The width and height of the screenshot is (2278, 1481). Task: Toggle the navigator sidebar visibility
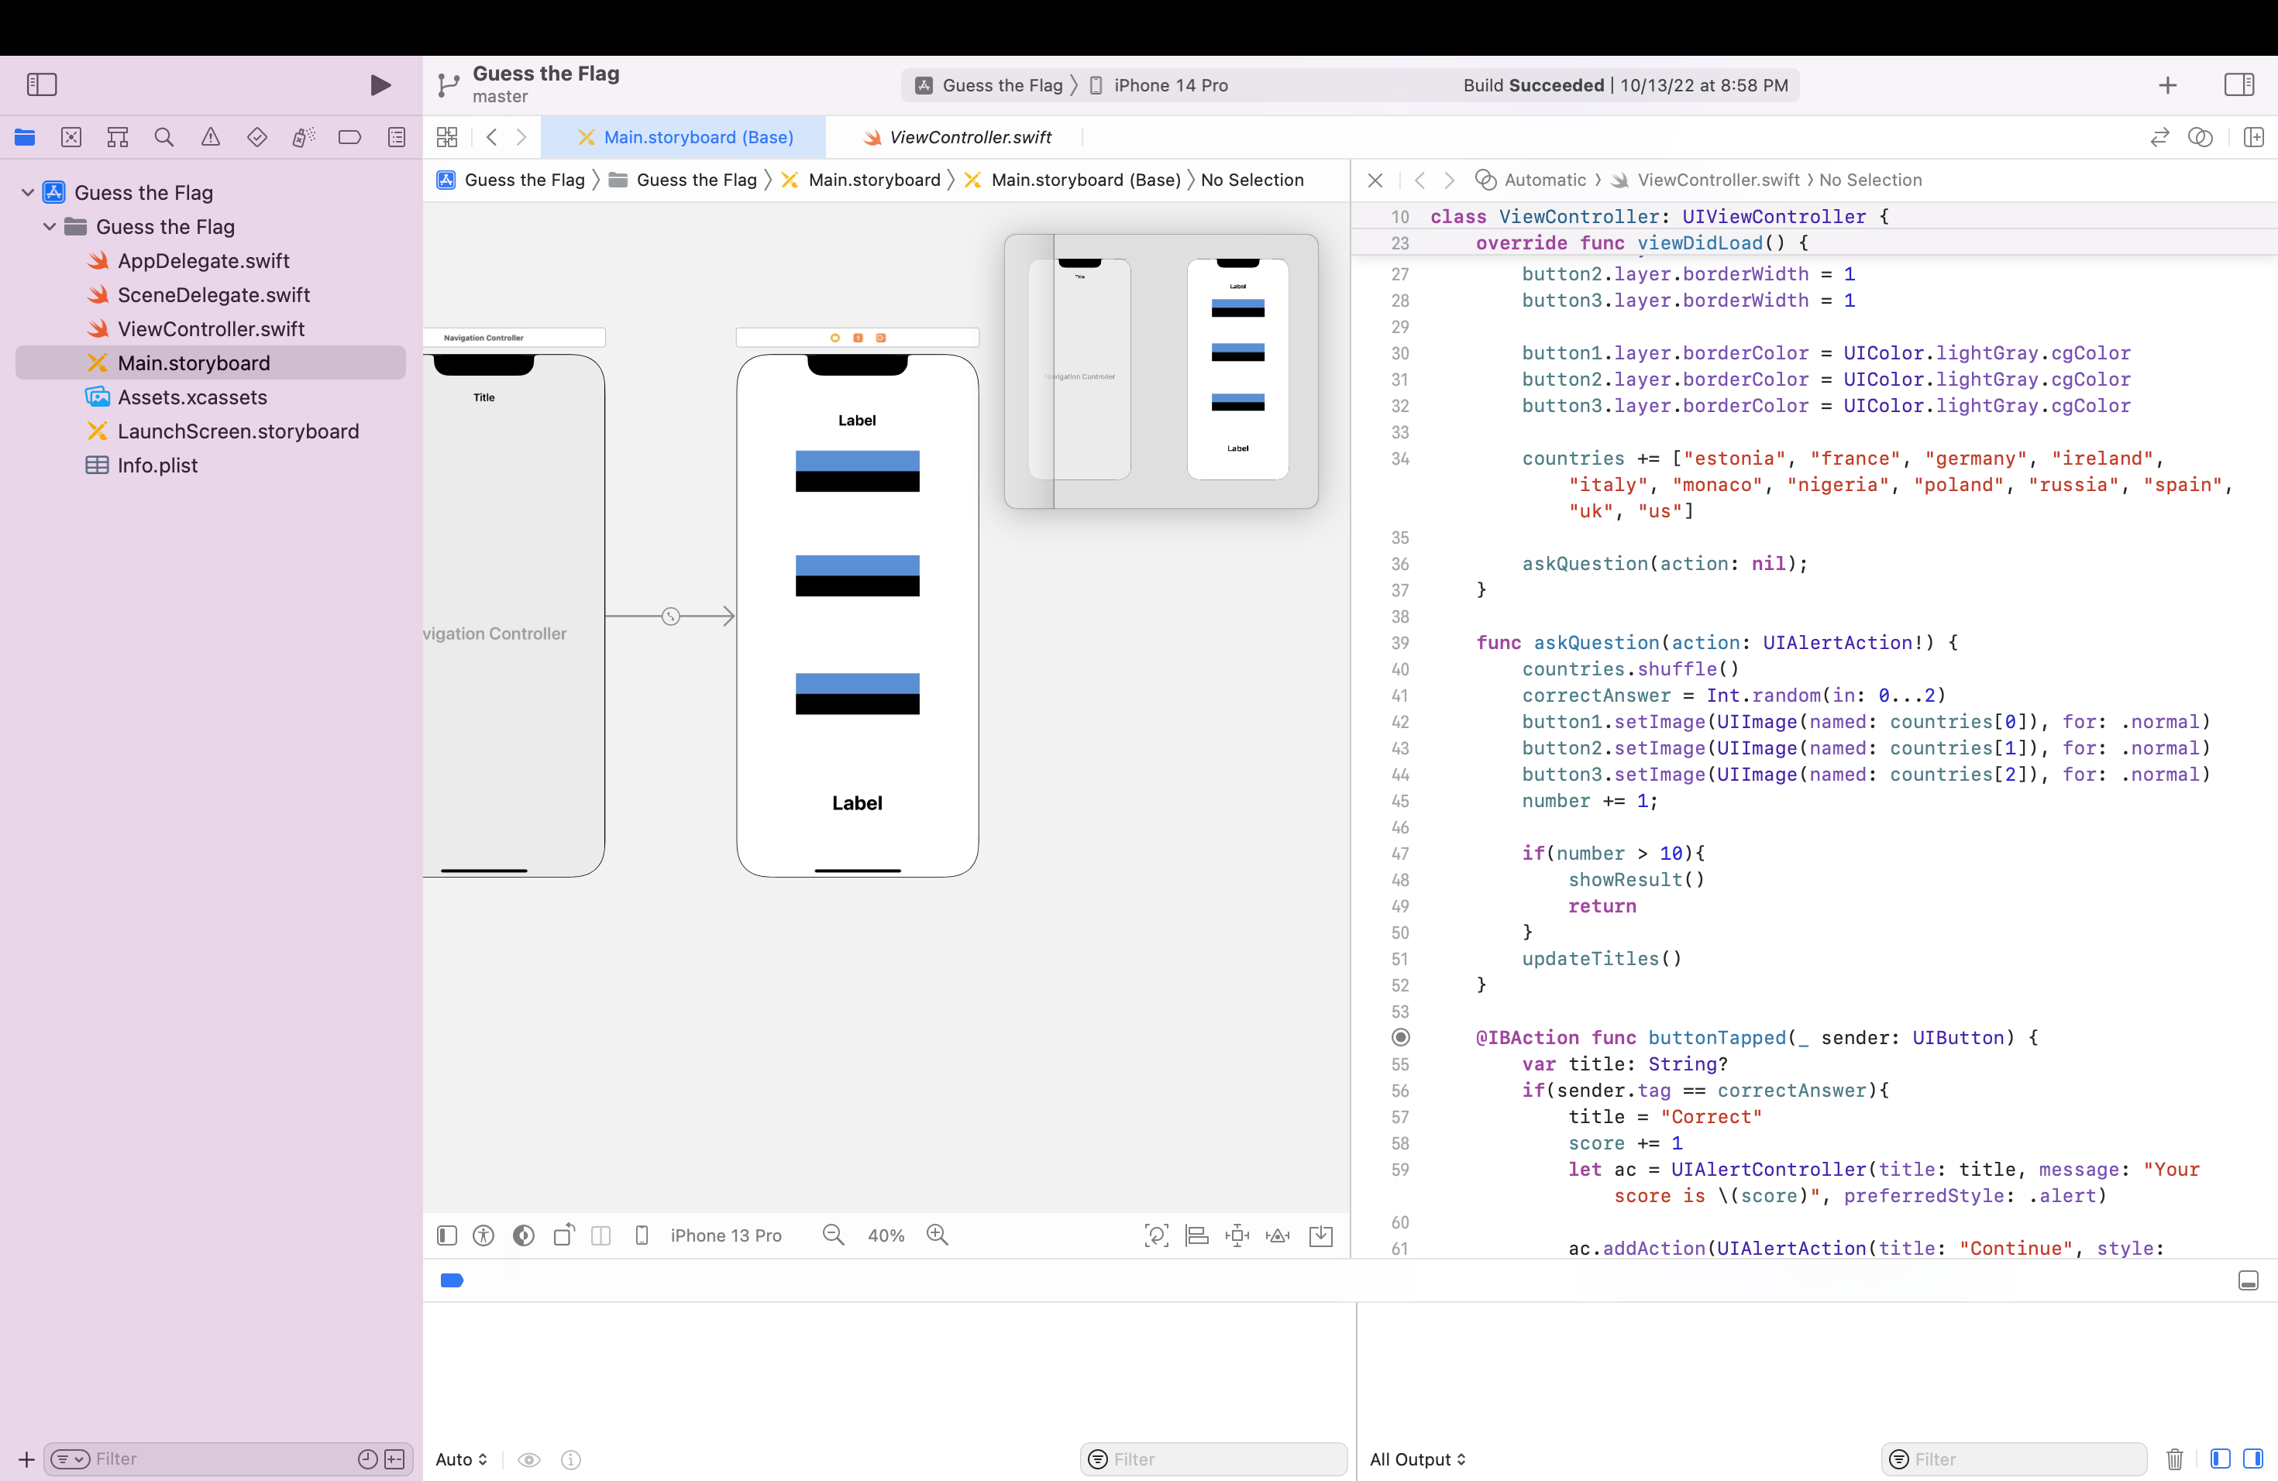pyautogui.click(x=42, y=84)
